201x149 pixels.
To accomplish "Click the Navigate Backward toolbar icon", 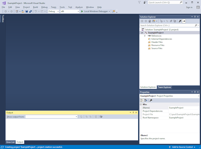I will point(6,11).
